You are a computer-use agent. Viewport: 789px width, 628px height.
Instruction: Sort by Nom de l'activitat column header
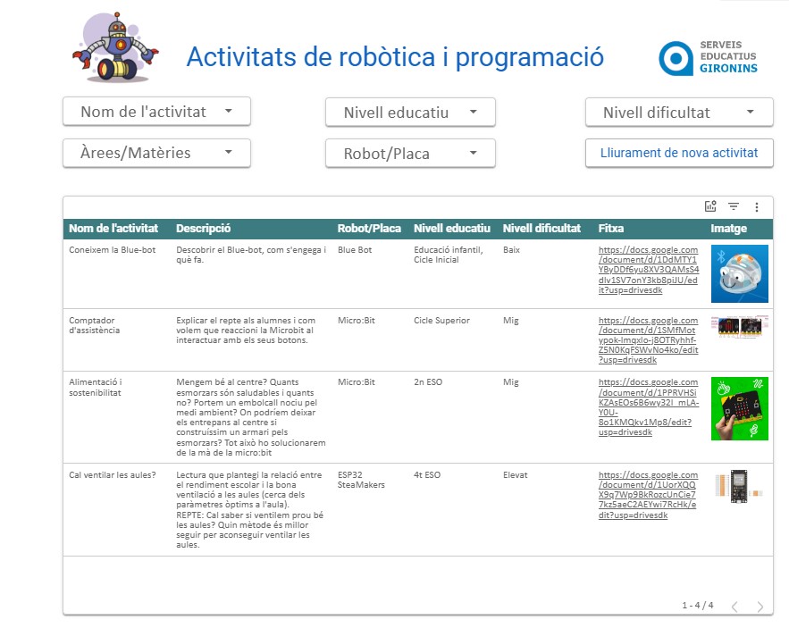pos(113,229)
